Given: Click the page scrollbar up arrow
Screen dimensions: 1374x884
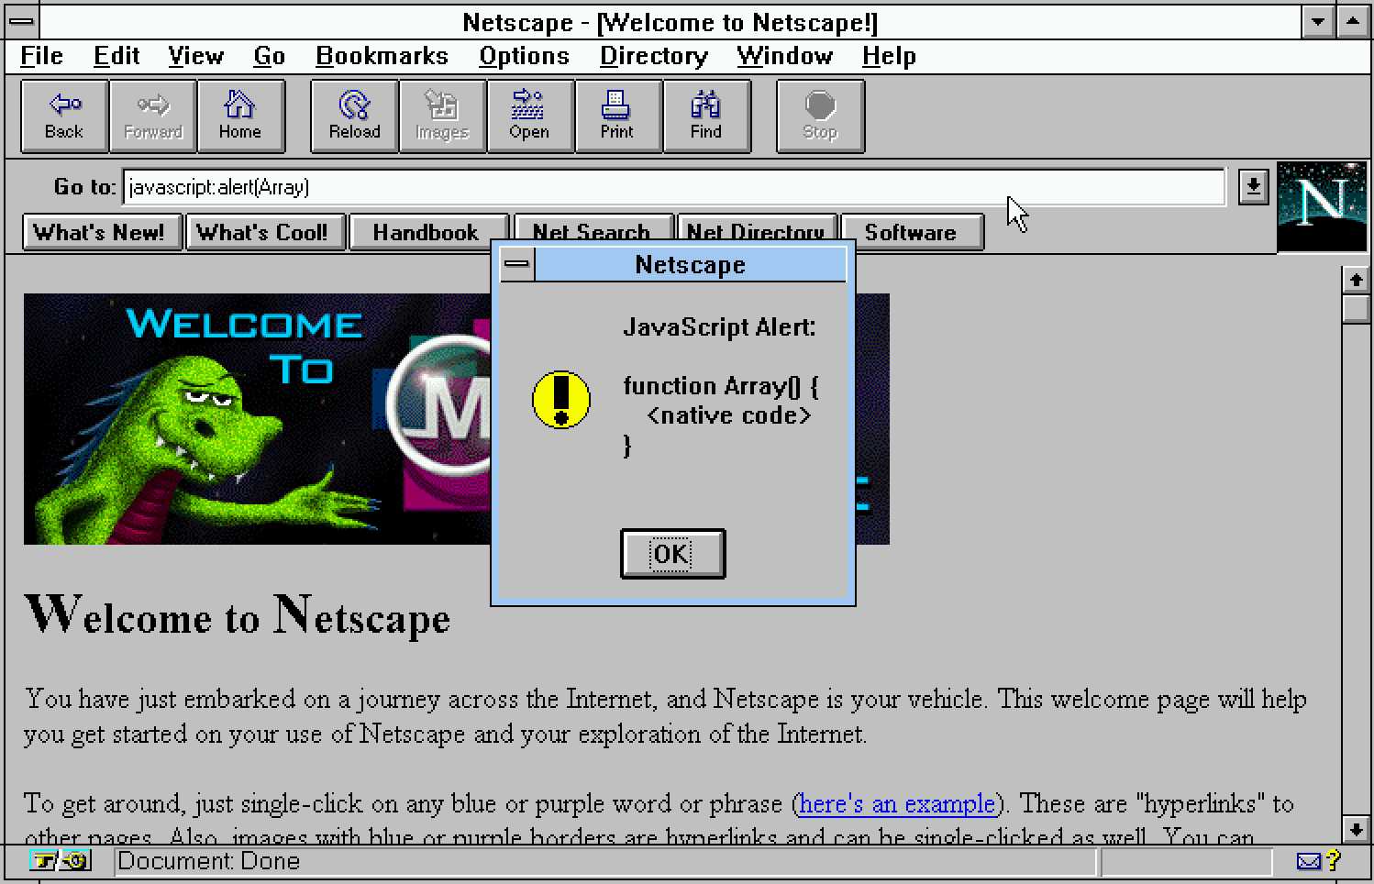Looking at the screenshot, I should pyautogui.click(x=1356, y=280).
